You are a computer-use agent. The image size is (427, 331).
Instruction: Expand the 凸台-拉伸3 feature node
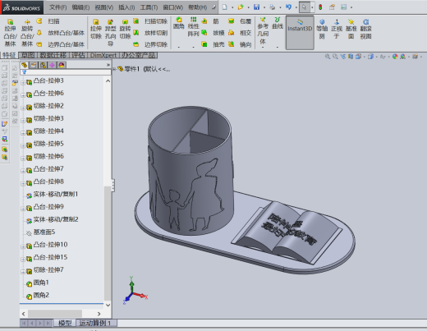click(23, 83)
